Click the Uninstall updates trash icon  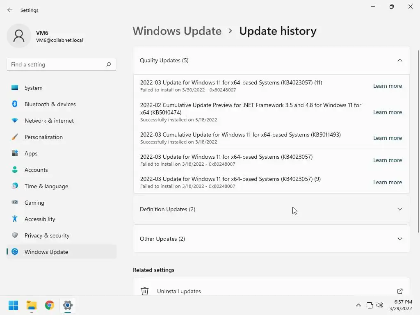click(145, 291)
